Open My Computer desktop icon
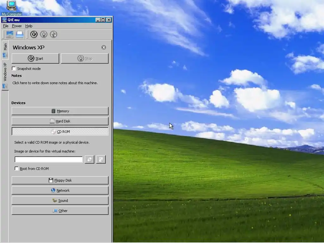Viewport: 324px width, 243px height. point(12,8)
